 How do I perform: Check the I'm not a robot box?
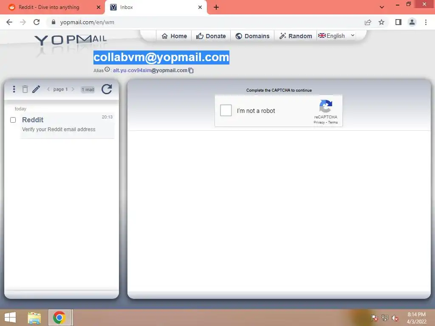pos(226,110)
